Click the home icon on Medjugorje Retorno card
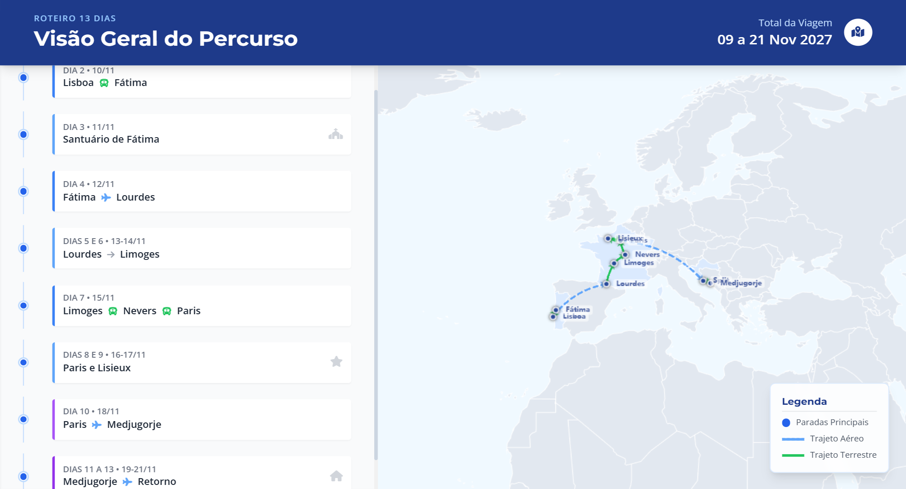The height and width of the screenshot is (489, 906). (x=336, y=476)
